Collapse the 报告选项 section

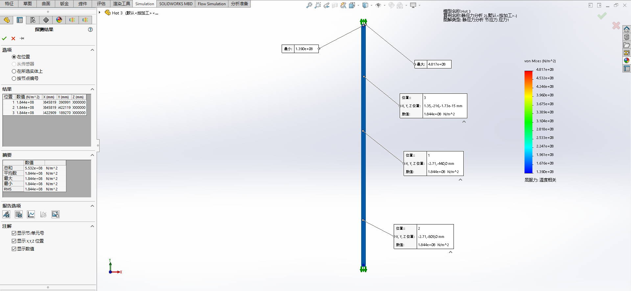click(92, 206)
